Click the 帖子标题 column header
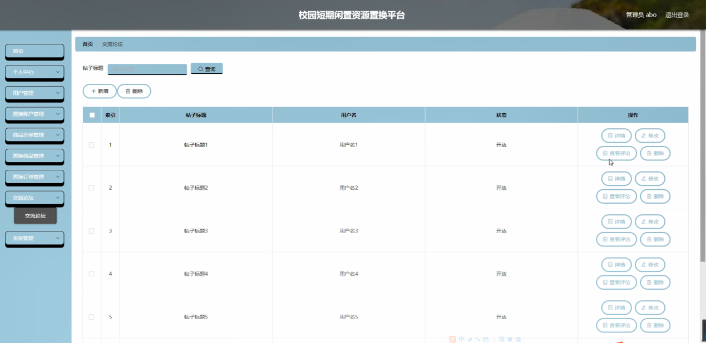The width and height of the screenshot is (706, 343). coord(196,115)
